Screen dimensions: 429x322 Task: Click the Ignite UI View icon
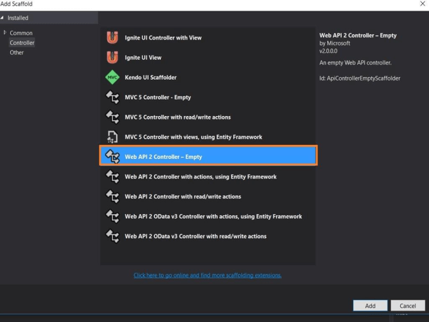coord(113,58)
